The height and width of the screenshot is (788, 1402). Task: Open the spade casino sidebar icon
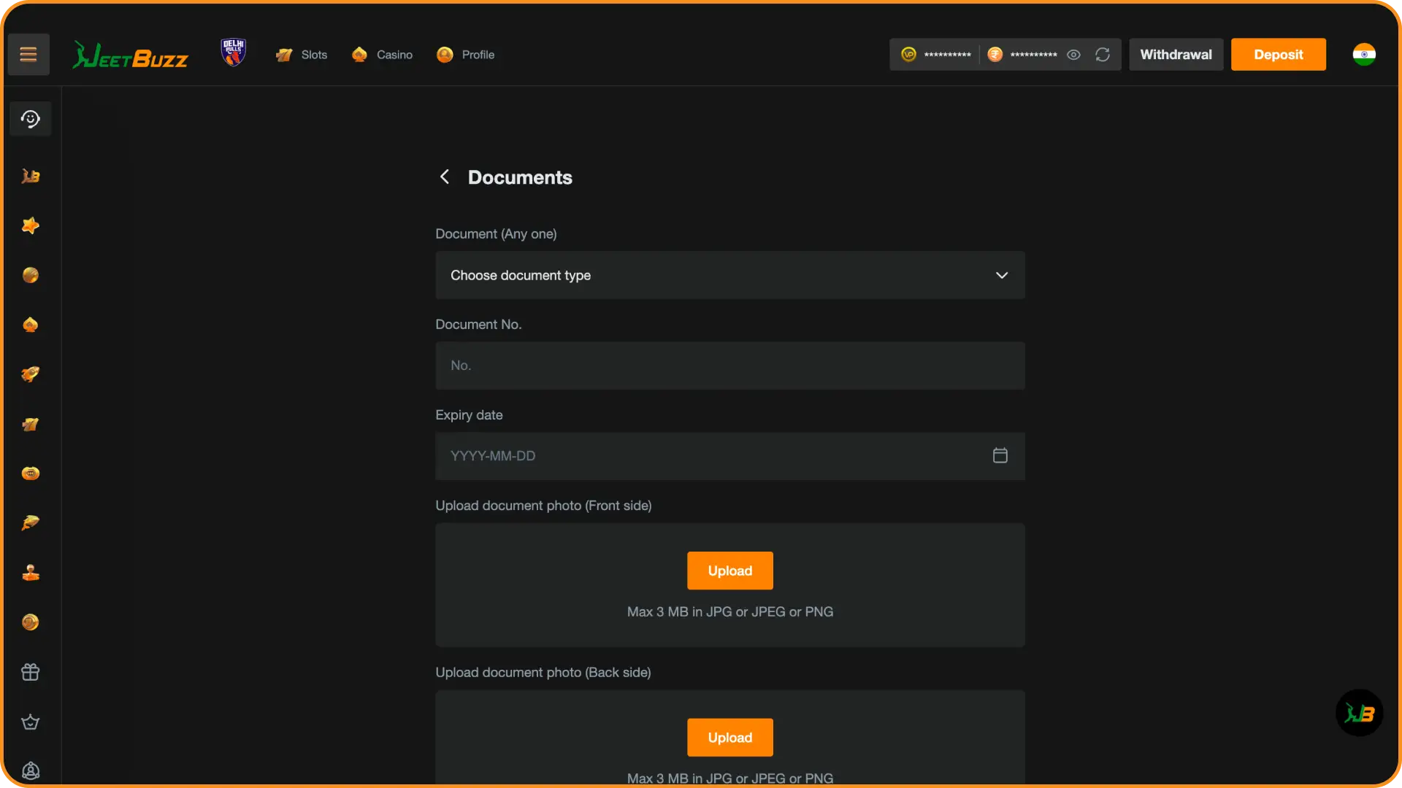(31, 325)
